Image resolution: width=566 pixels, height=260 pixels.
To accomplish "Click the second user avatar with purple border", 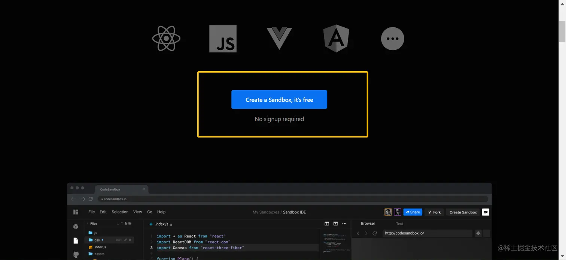I will coord(398,212).
